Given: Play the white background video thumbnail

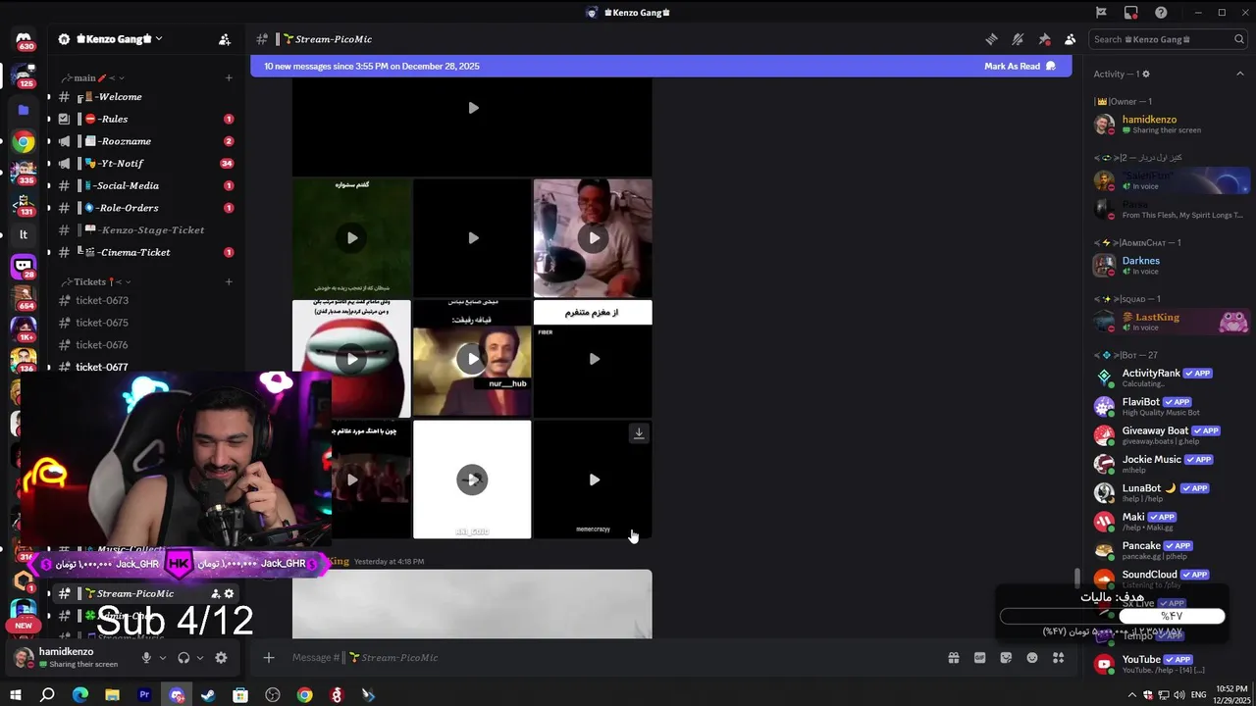Looking at the screenshot, I should click(x=473, y=479).
